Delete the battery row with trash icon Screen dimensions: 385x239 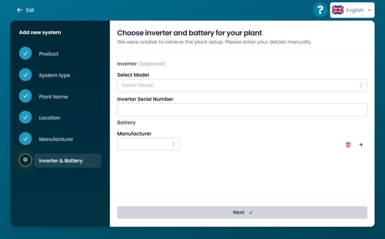(348, 145)
